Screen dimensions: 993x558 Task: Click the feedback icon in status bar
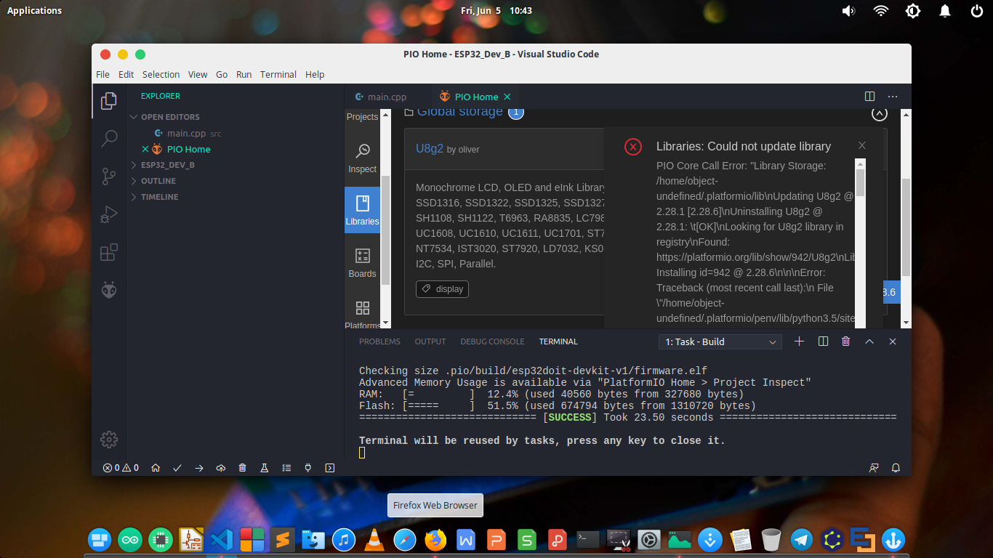click(x=875, y=468)
